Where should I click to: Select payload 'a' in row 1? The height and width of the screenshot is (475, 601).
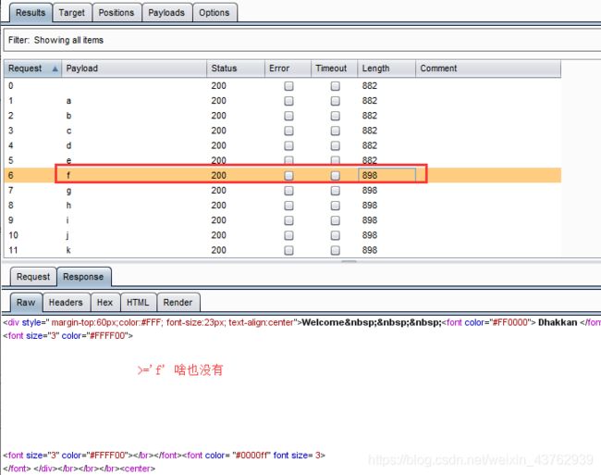coord(68,101)
